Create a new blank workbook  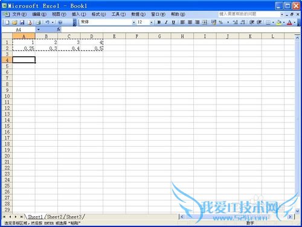[7, 22]
